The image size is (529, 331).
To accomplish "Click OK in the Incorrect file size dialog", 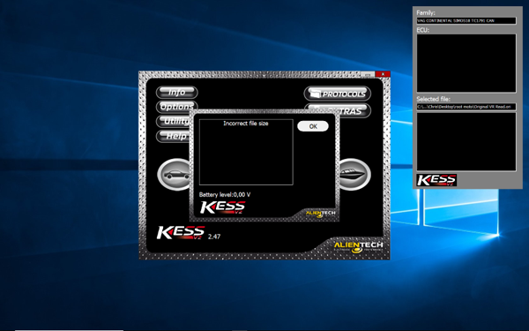I will (x=313, y=126).
